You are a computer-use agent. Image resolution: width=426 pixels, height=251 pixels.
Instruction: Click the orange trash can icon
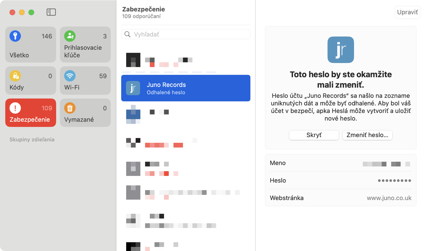click(70, 108)
